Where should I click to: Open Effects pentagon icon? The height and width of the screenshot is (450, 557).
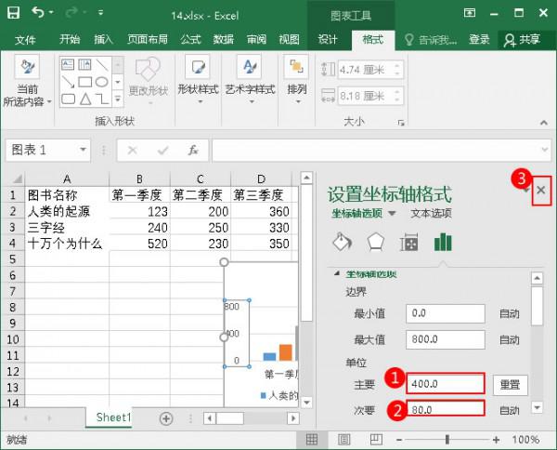tap(375, 243)
